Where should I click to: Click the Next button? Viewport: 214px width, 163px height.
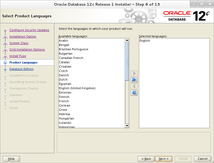coord(164,159)
